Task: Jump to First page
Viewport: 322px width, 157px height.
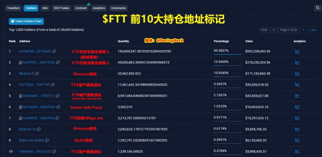Action: 264,30
